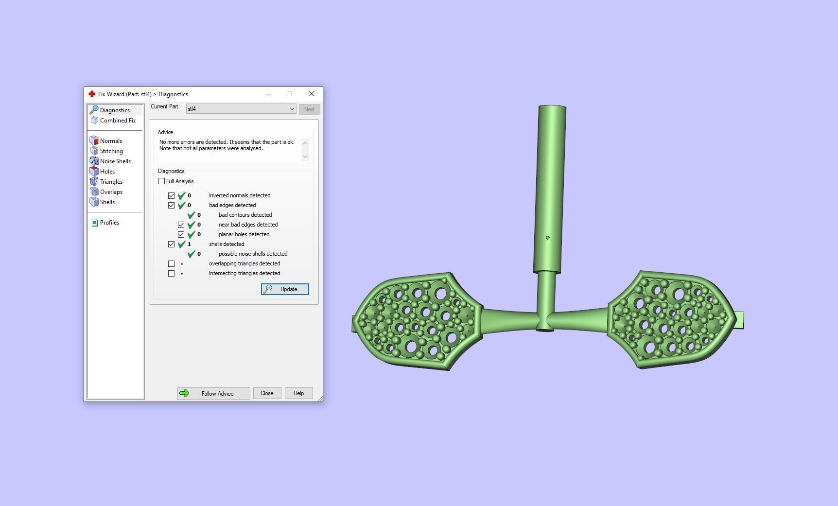Uncheck inverted normals detected checkbox
The height and width of the screenshot is (506, 838).
pyautogui.click(x=172, y=195)
